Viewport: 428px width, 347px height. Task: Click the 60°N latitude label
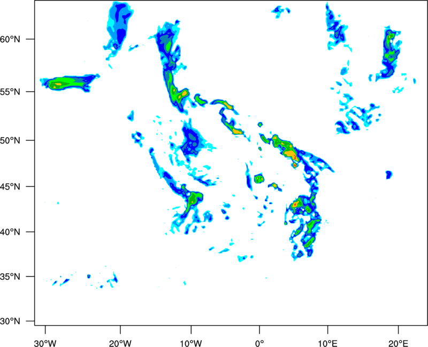10,39
